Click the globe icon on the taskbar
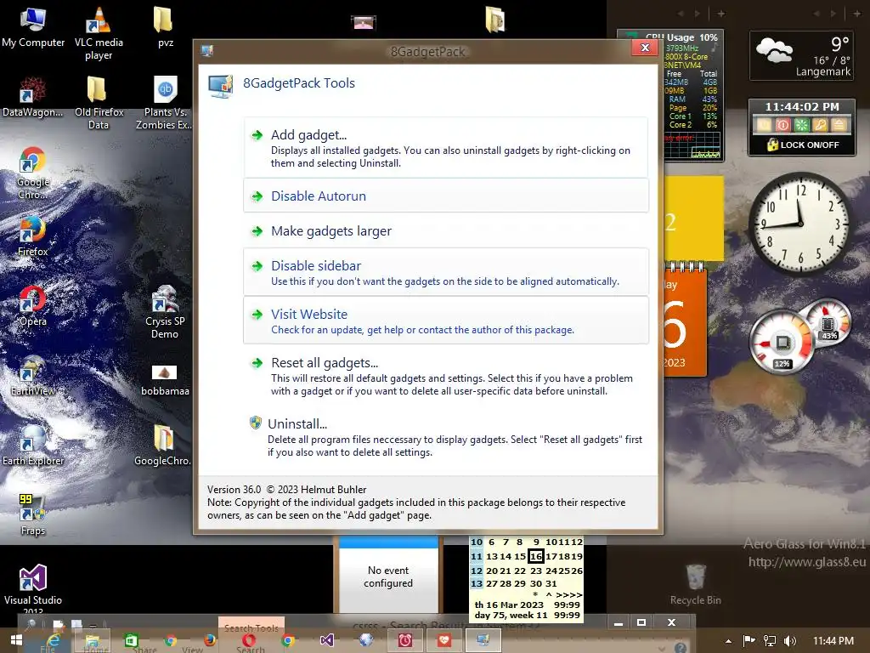The width and height of the screenshot is (870, 653). [366, 640]
